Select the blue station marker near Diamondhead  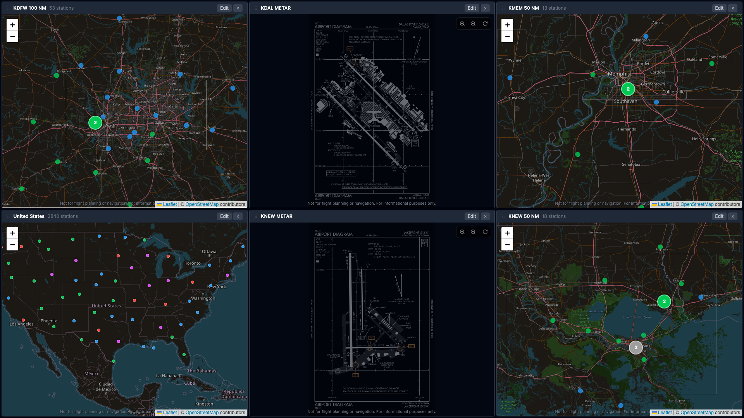701,297
